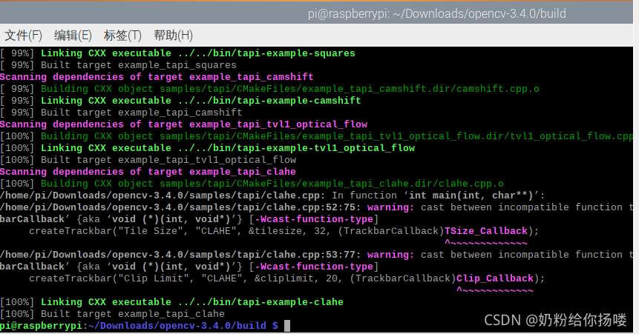Click the Building CXX object camshift.cpp.o line
Image resolution: width=639 pixels, height=334 pixels.
(270, 89)
